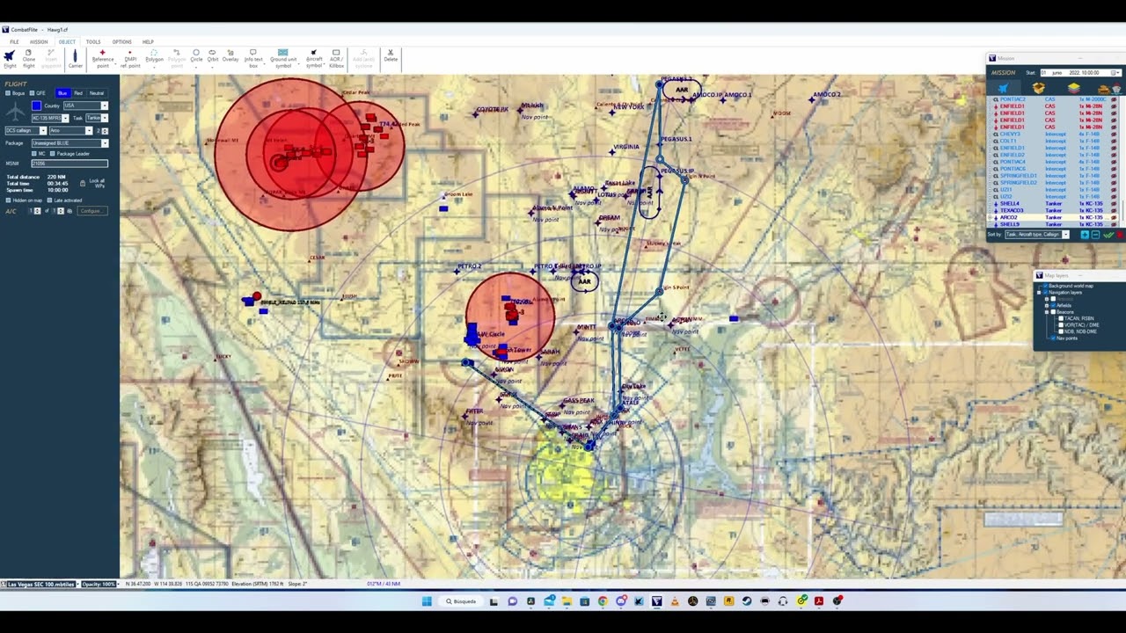This screenshot has width=1126, height=633.
Task: Click the blue minus button in Mission window
Action: coord(1096,234)
